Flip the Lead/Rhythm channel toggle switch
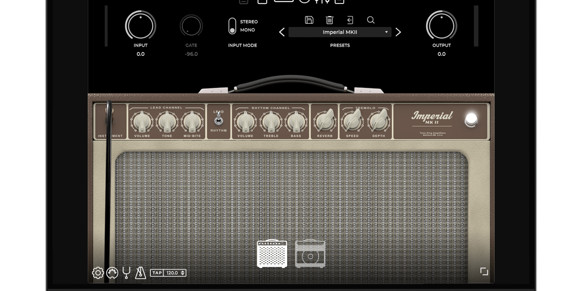The height and width of the screenshot is (291, 582). [219, 120]
